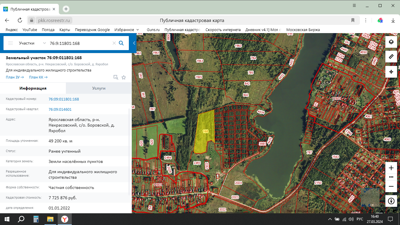The height and width of the screenshot is (225, 400).
Task: Open Calculator from the Windows taskbar
Action: [36, 219]
